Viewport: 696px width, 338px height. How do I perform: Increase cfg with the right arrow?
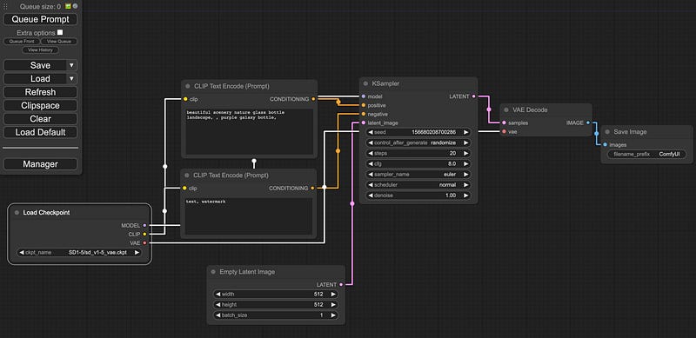coord(466,163)
